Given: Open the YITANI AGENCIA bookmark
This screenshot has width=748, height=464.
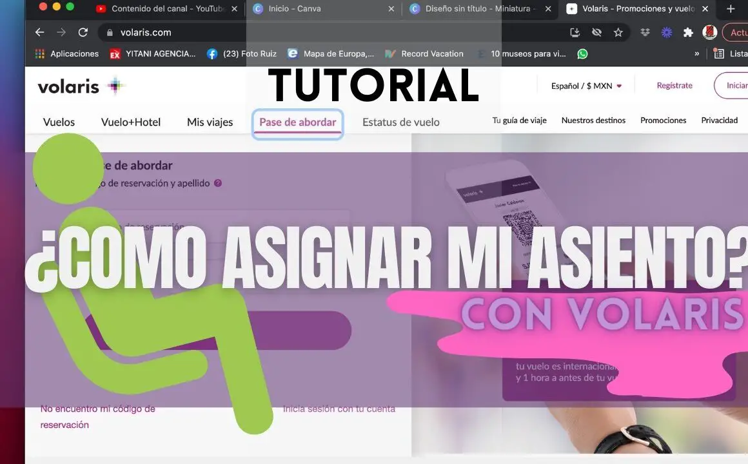Looking at the screenshot, I should coord(153,54).
